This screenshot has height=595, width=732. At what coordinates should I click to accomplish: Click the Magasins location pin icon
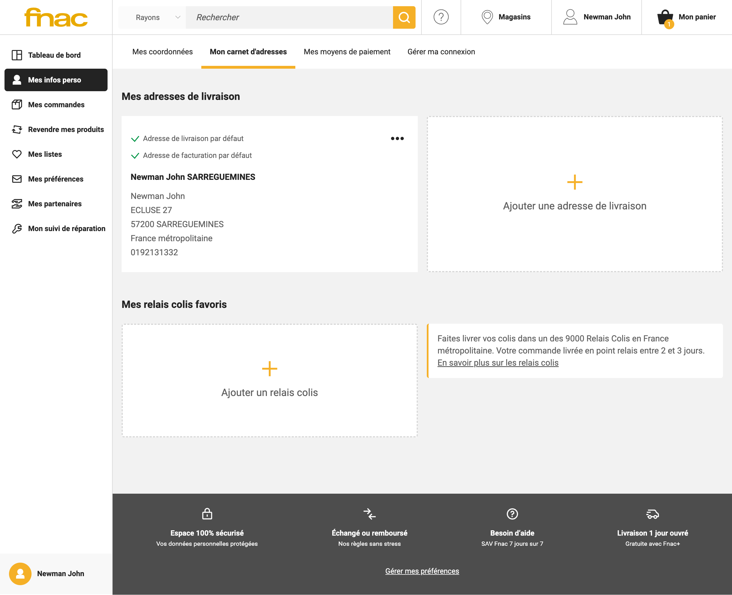[x=488, y=17]
